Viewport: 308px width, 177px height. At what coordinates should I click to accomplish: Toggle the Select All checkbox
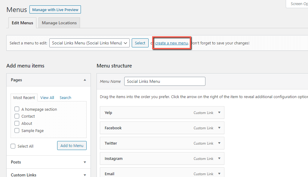[13, 146]
